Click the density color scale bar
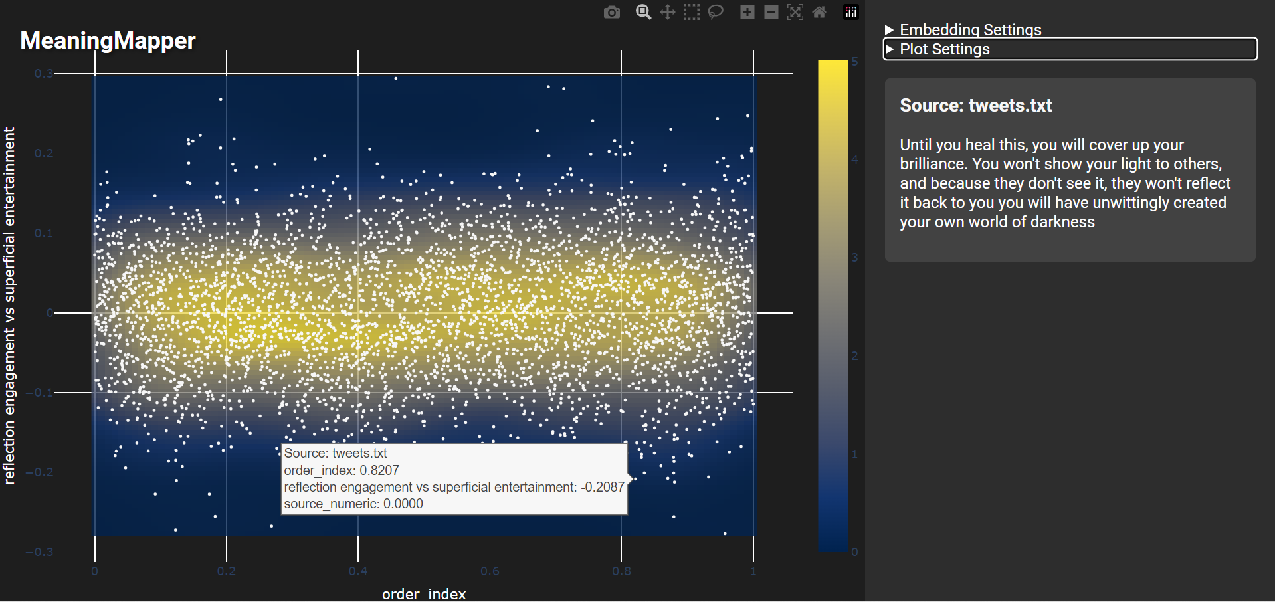 (x=833, y=306)
